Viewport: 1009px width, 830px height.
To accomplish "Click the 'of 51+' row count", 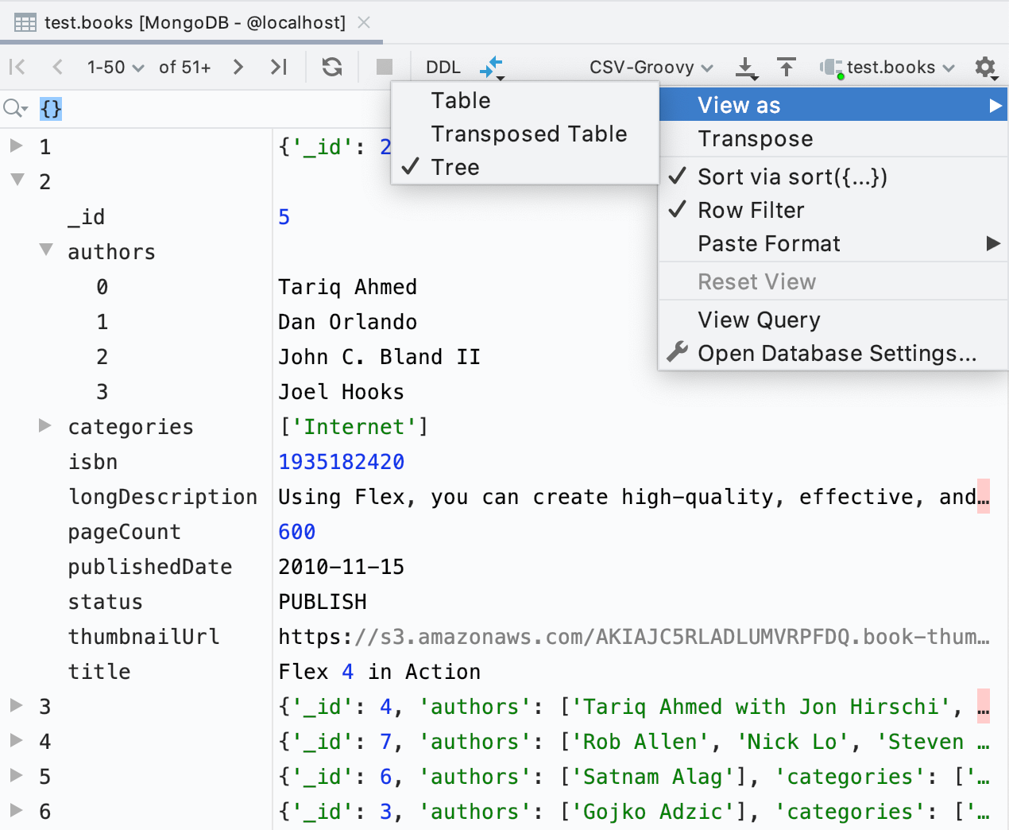I will pyautogui.click(x=185, y=68).
